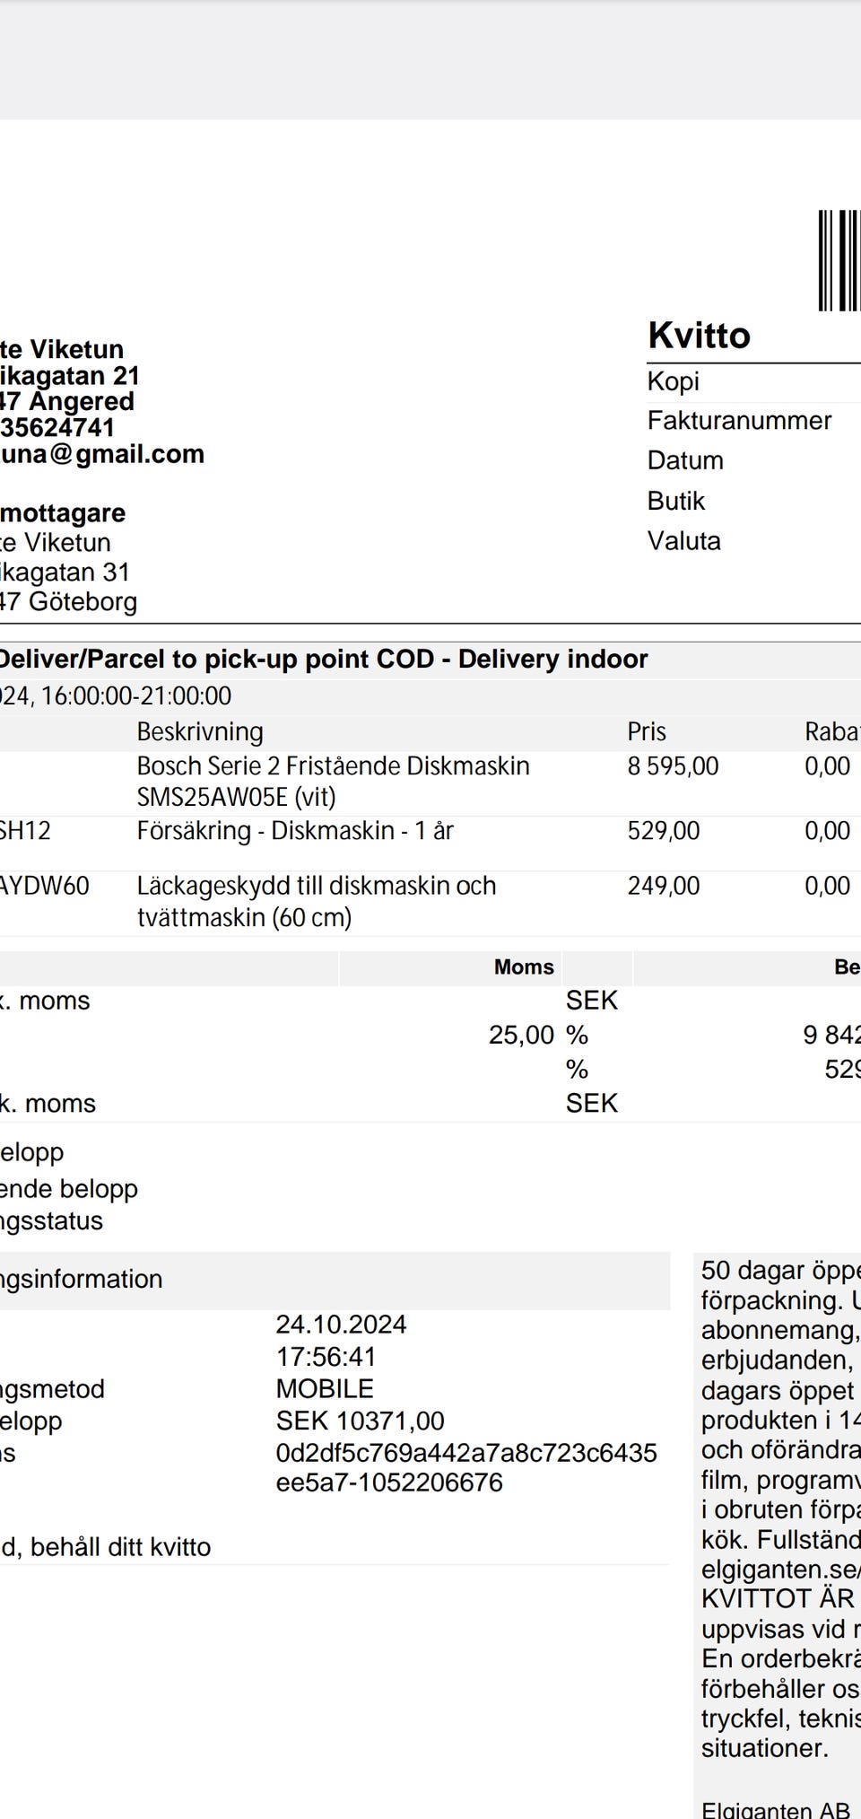The height and width of the screenshot is (1819, 861).
Task: Click the Pris column header
Action: click(646, 732)
